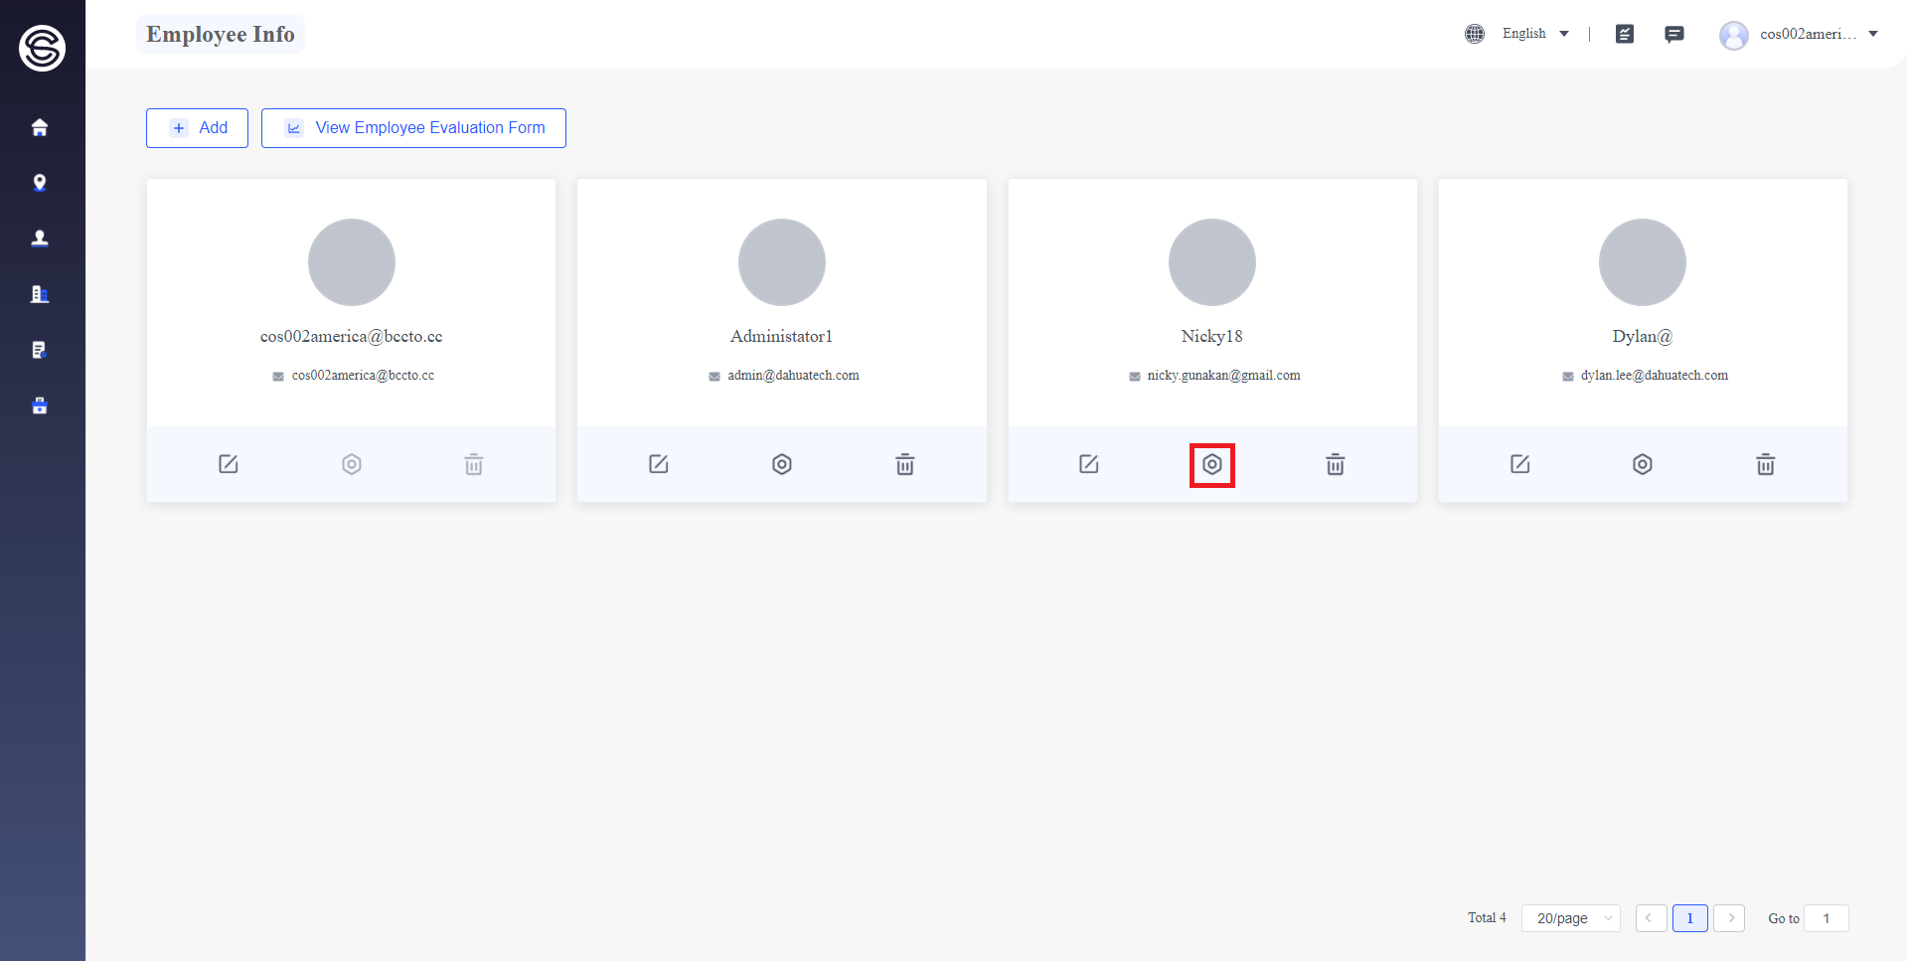
Task: Open the 20/page size selector
Action: [1571, 918]
